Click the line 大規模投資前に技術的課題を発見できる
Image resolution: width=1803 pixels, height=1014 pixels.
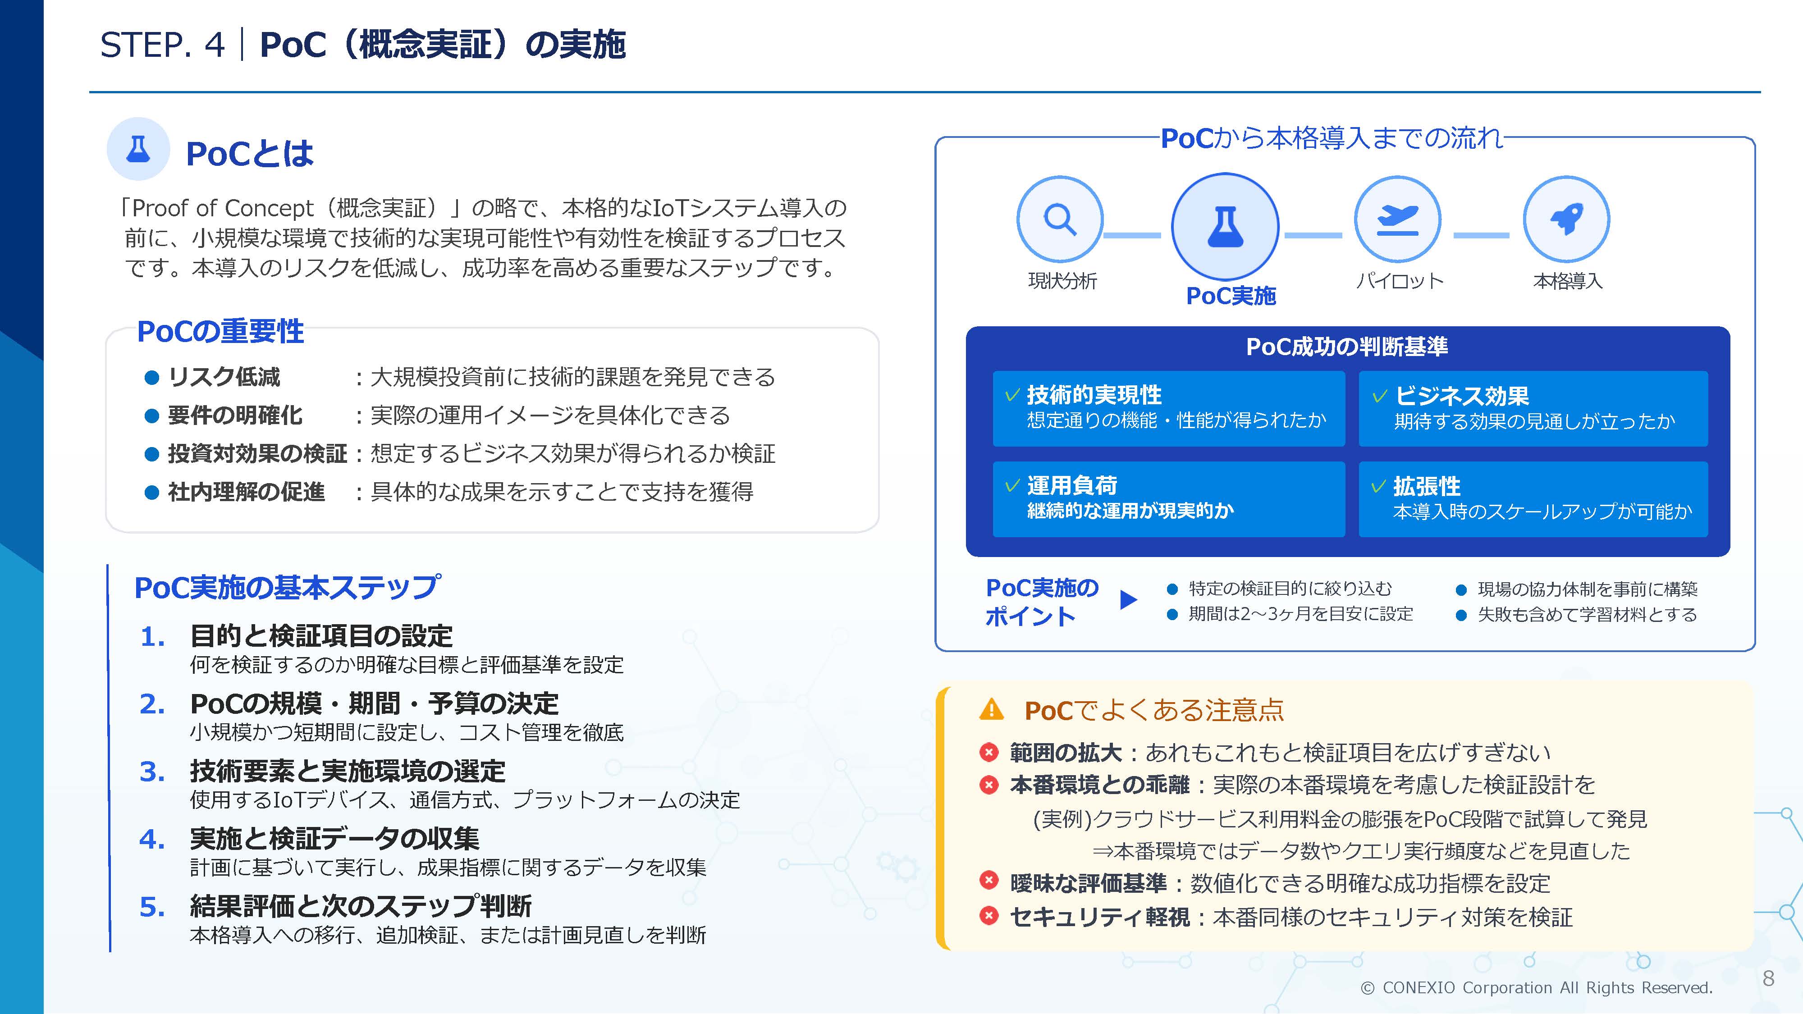click(572, 377)
